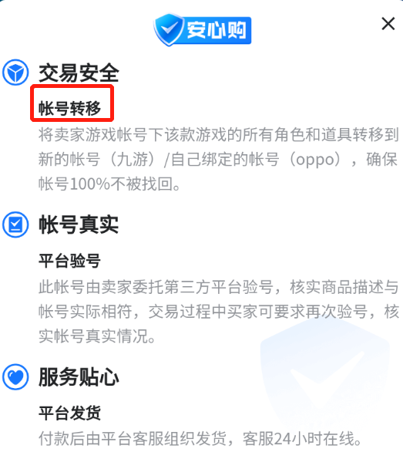Click the cube icon beside 交易安全
Screen dimensions: 403x459
point(15,73)
